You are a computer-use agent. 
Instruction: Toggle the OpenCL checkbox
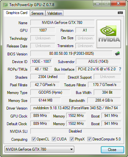pos(34,139)
